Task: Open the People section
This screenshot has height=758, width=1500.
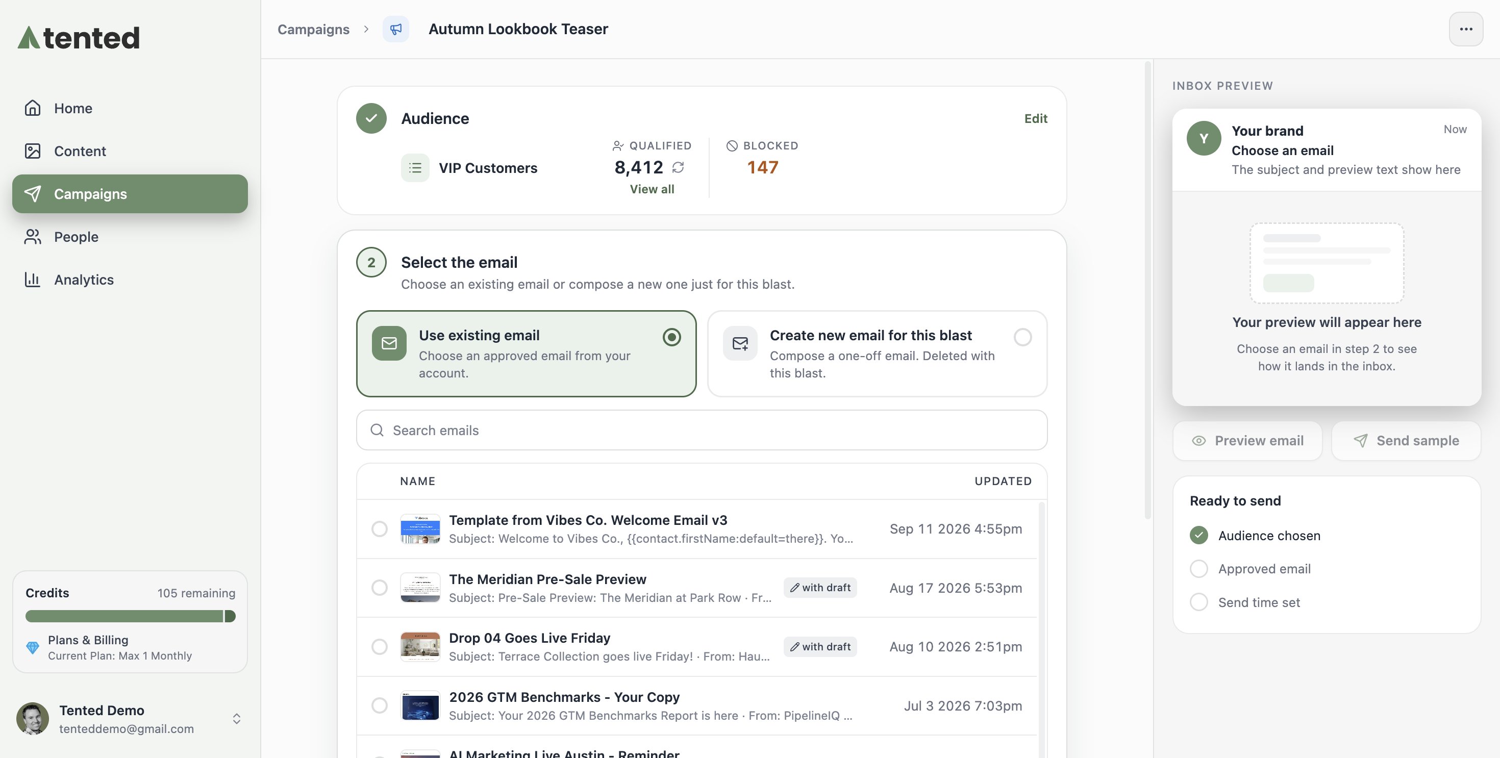Action: 130,236
